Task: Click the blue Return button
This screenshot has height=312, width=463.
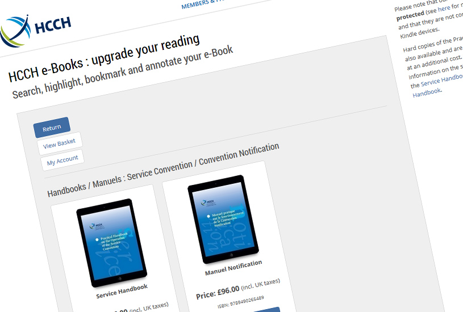Action: 52,128
